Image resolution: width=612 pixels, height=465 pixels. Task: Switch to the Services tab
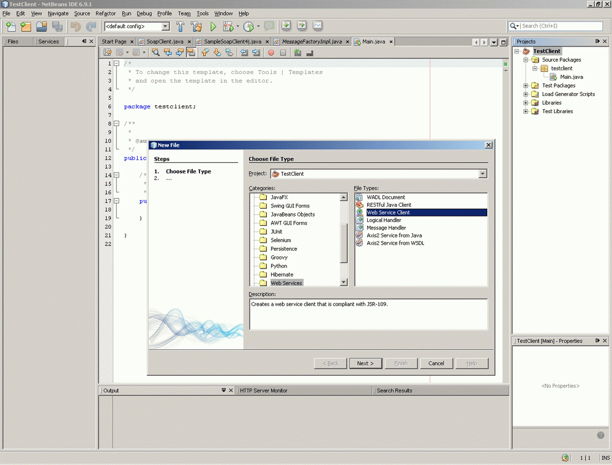click(x=48, y=42)
